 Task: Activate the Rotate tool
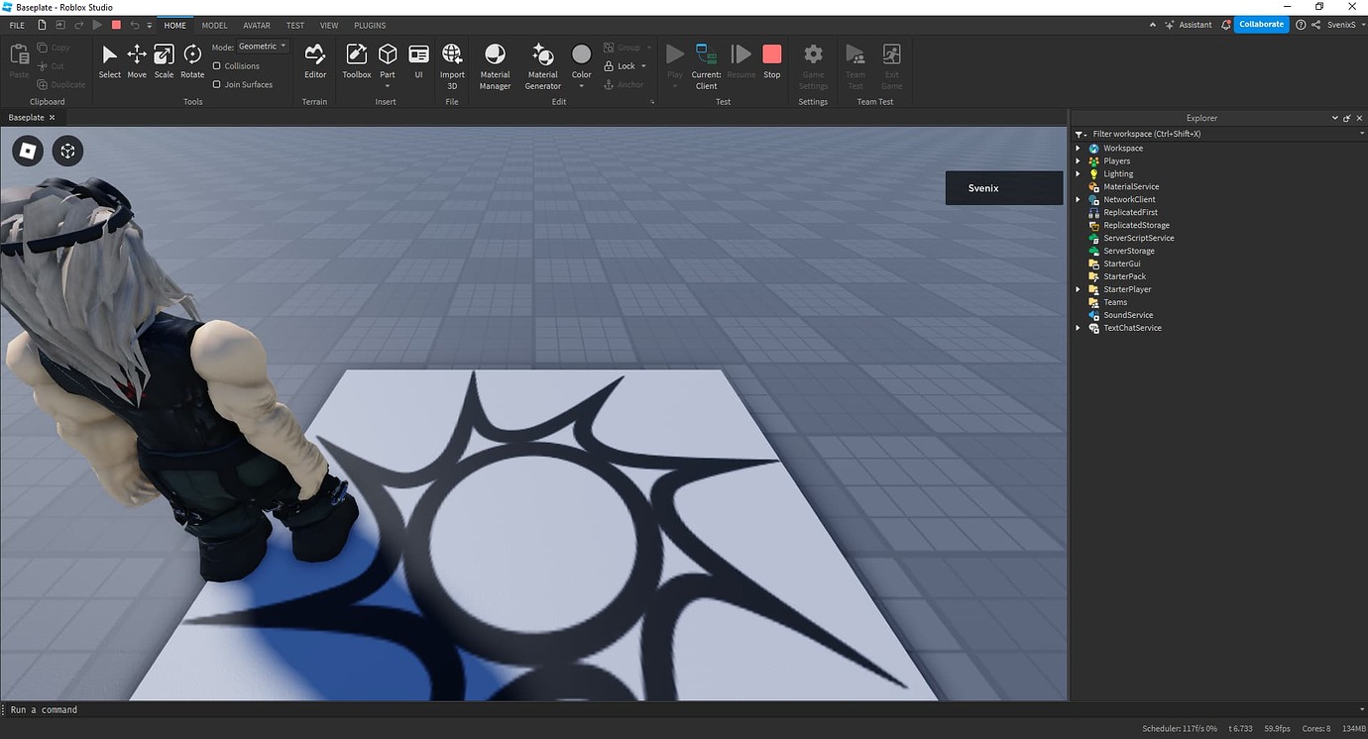click(x=191, y=62)
